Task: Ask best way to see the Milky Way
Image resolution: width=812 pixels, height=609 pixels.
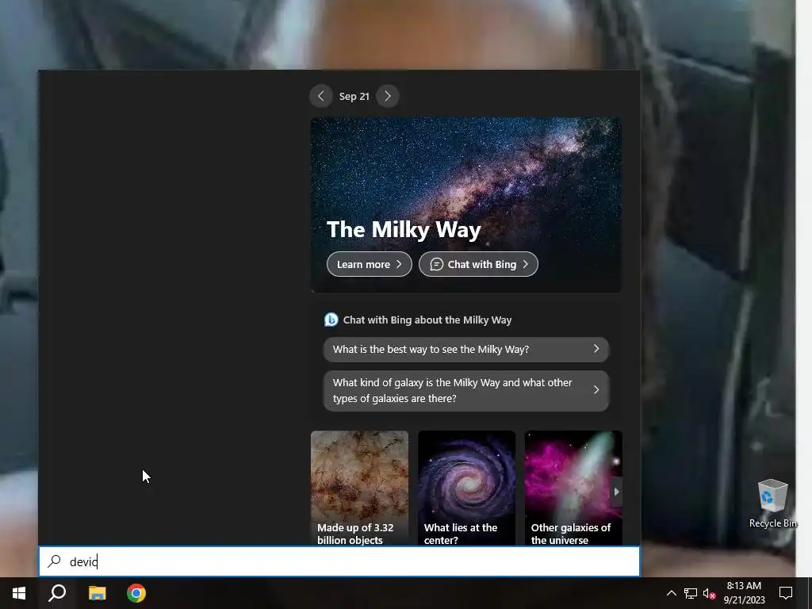Action: (466, 350)
